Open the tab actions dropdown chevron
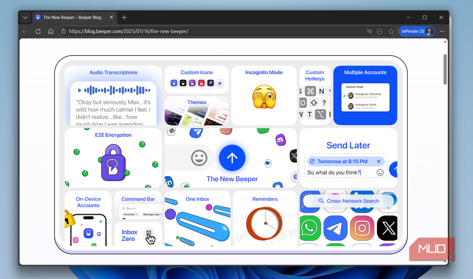473x279 pixels. click(x=25, y=17)
